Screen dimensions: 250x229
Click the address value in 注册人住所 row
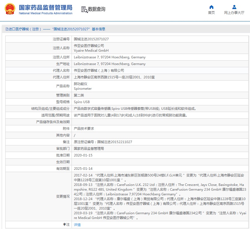[x=110, y=57]
